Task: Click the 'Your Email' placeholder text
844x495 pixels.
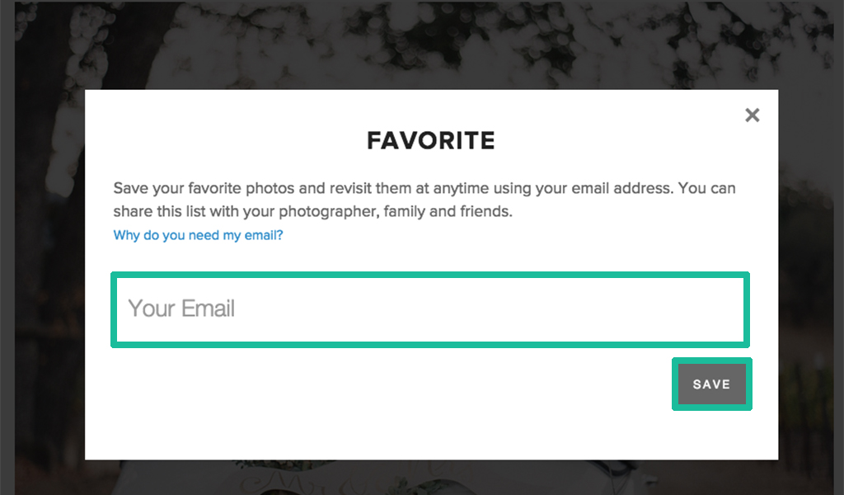Action: coord(181,309)
